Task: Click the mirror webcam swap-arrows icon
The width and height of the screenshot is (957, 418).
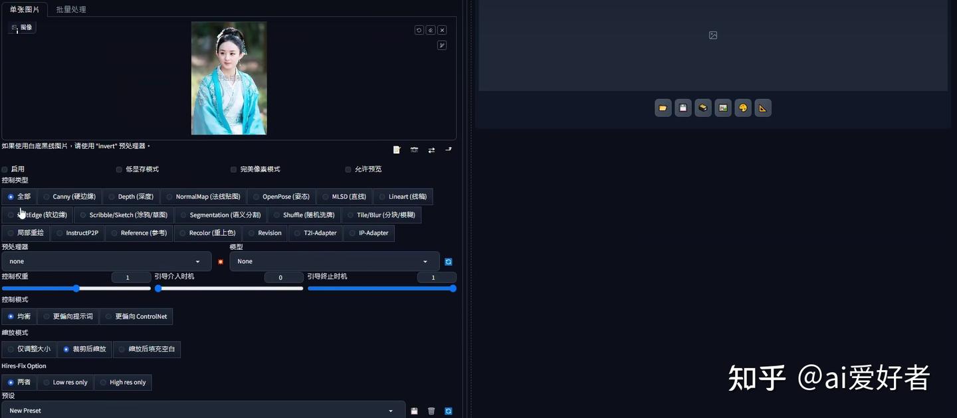Action: tap(431, 150)
